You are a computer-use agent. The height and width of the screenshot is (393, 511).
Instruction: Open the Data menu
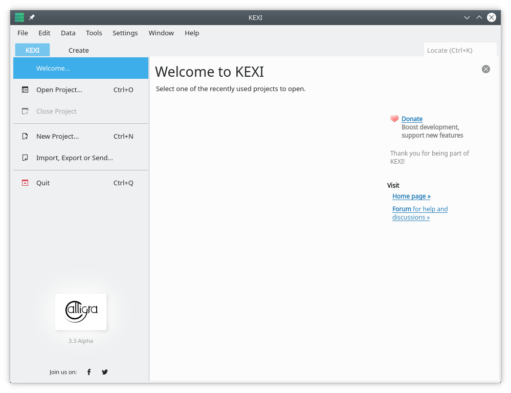pos(68,33)
